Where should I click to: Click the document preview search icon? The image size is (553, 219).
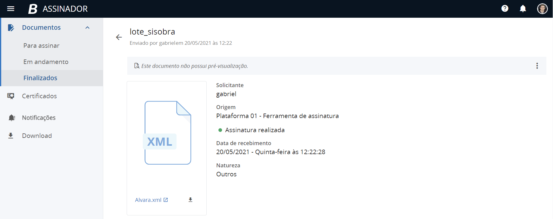click(x=137, y=66)
